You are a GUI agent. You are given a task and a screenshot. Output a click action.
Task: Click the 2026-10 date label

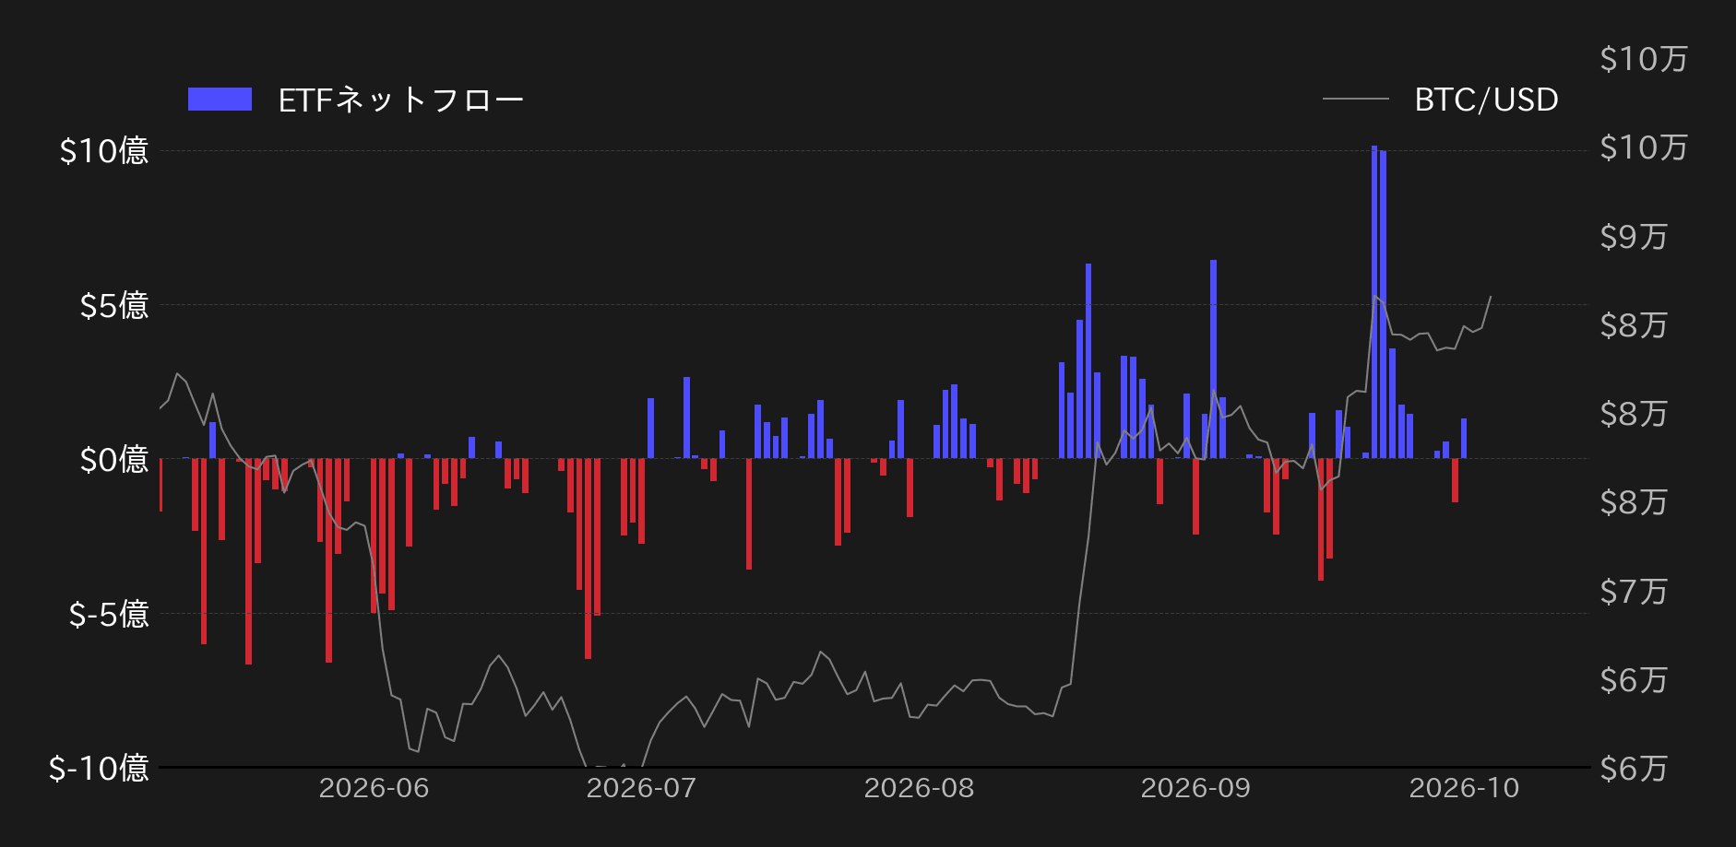[x=1464, y=788]
